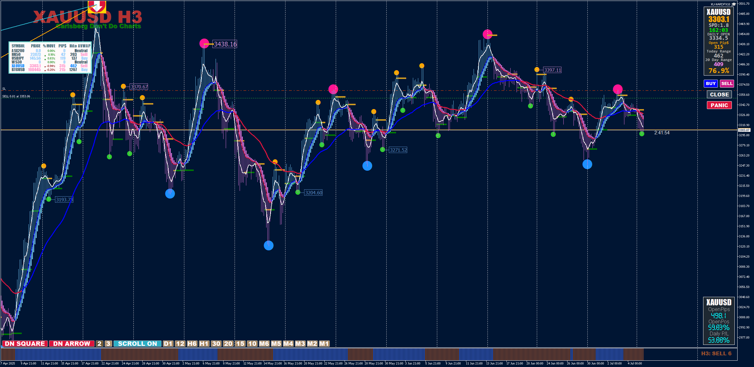
Task: Click the red down-arrow signal icon at chart top
Action: [x=97, y=6]
